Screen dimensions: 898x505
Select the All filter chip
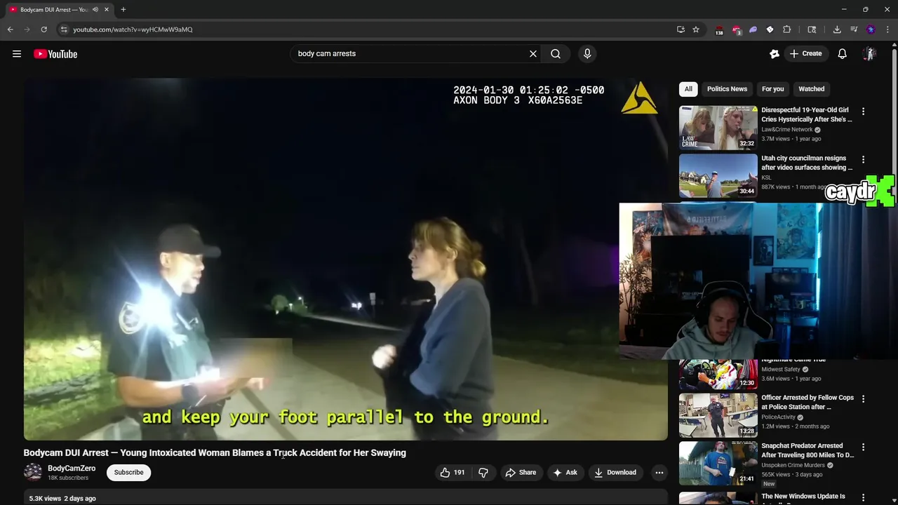[x=688, y=89]
